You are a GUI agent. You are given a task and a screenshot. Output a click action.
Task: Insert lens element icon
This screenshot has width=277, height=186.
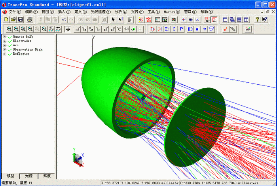pyautogui.click(x=153, y=29)
